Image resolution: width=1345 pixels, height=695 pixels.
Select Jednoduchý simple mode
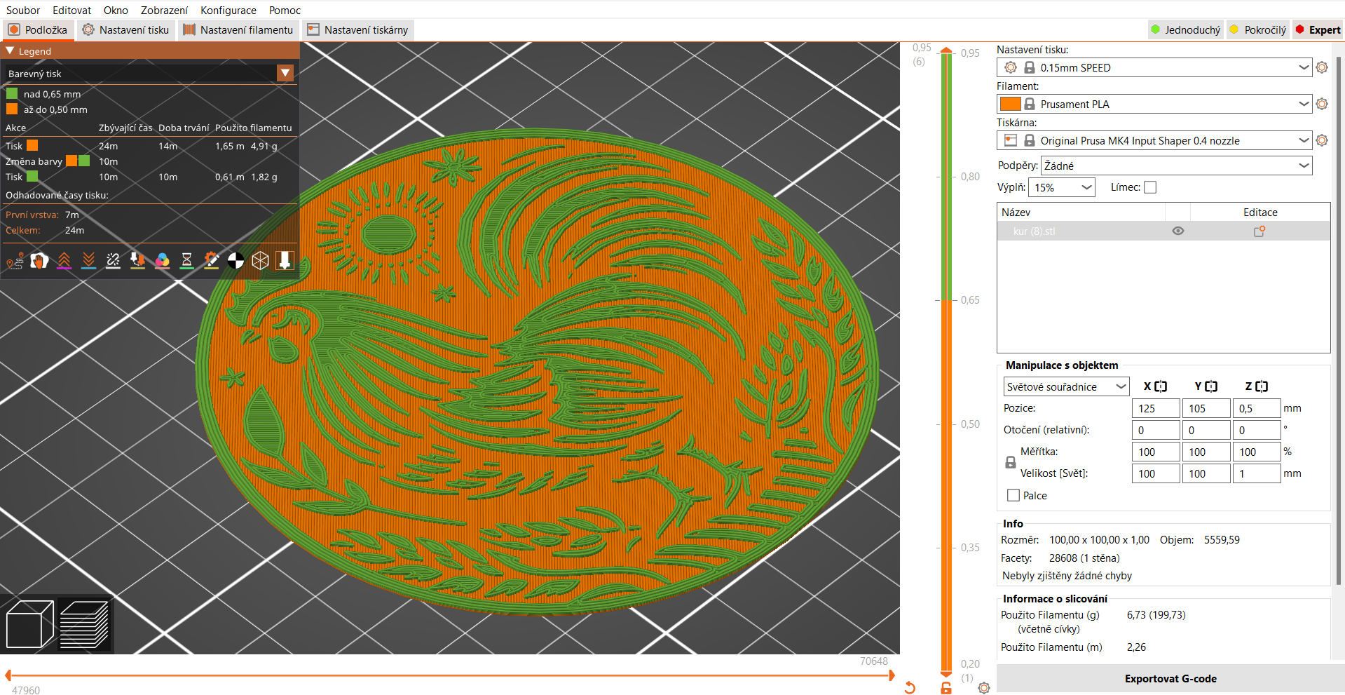click(x=1186, y=29)
